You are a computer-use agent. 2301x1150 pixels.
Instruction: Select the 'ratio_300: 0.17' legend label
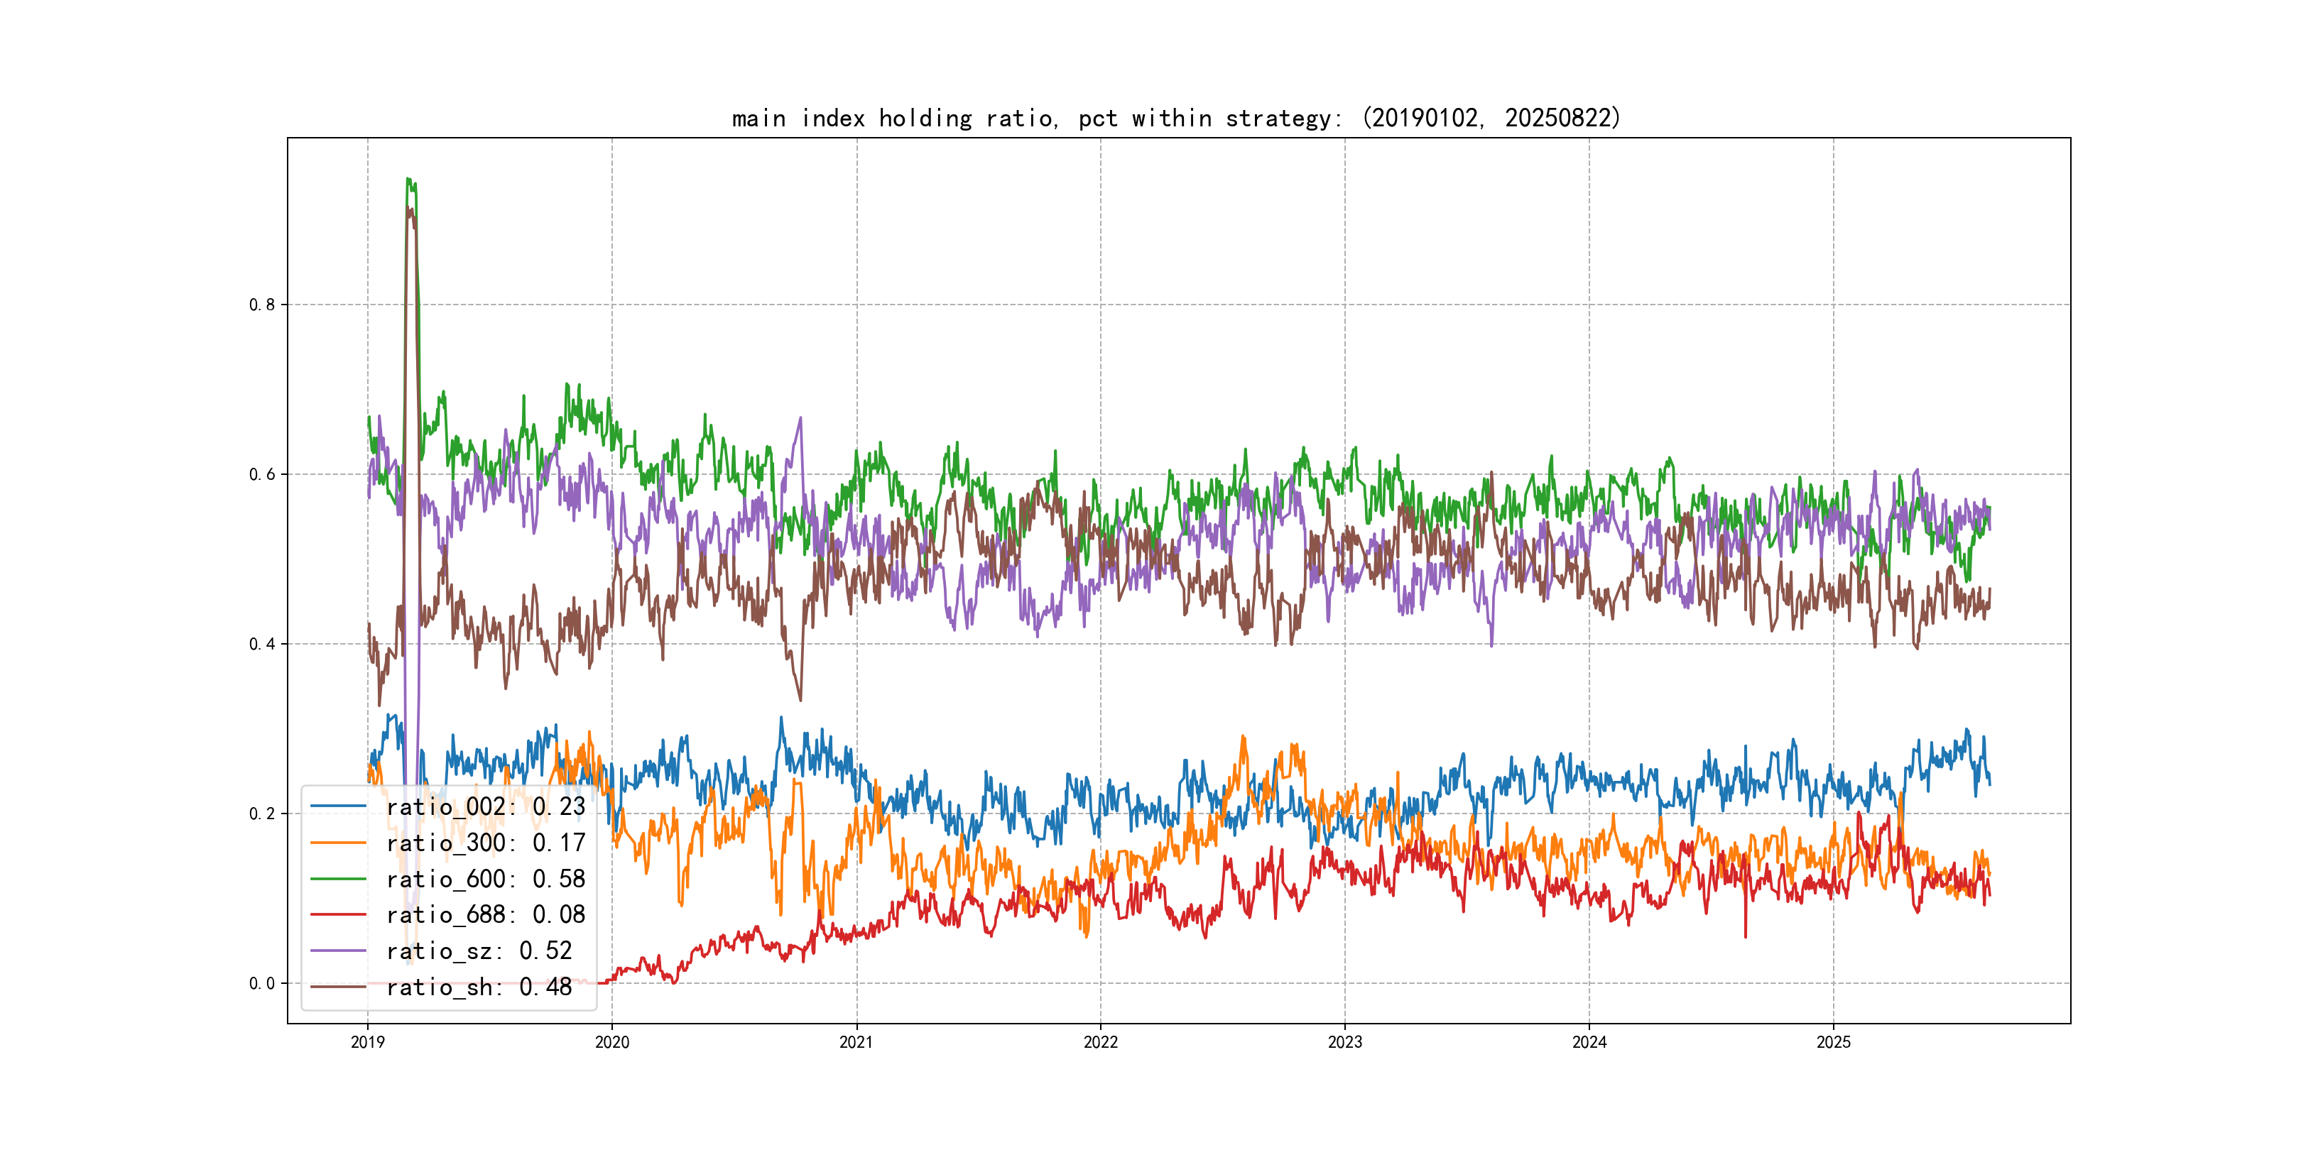tap(485, 842)
